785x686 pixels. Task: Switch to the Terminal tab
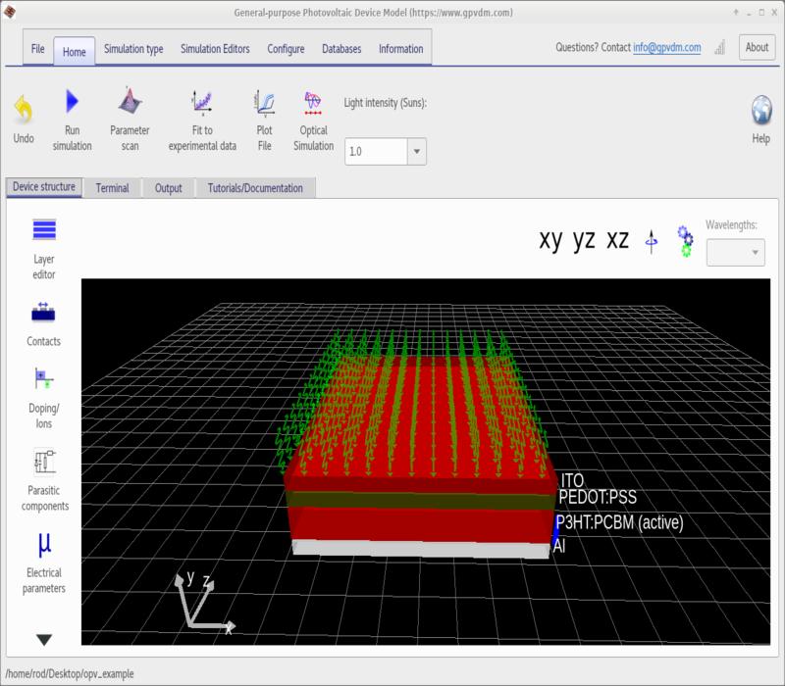pos(112,188)
